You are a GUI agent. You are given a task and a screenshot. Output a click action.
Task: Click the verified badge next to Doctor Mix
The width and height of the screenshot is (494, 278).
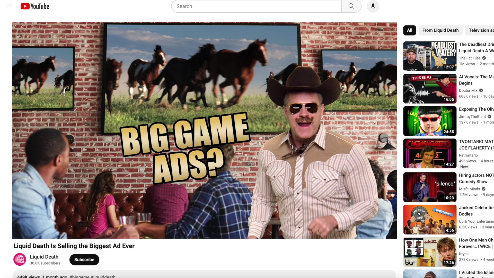tap(481, 90)
